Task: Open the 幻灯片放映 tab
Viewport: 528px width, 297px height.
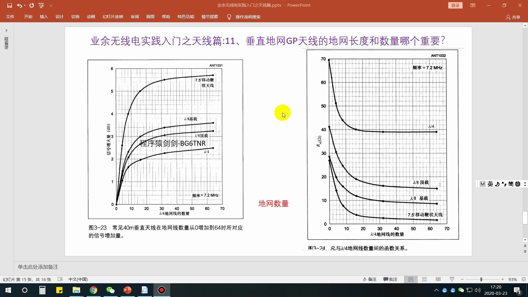Action: [113, 17]
